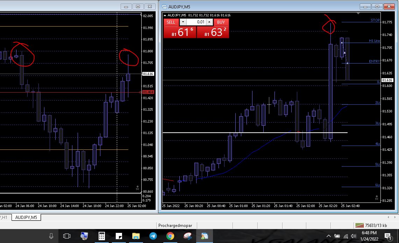Click the Prochargedmopar status bar entry
399x243 pixels.
click(175, 226)
